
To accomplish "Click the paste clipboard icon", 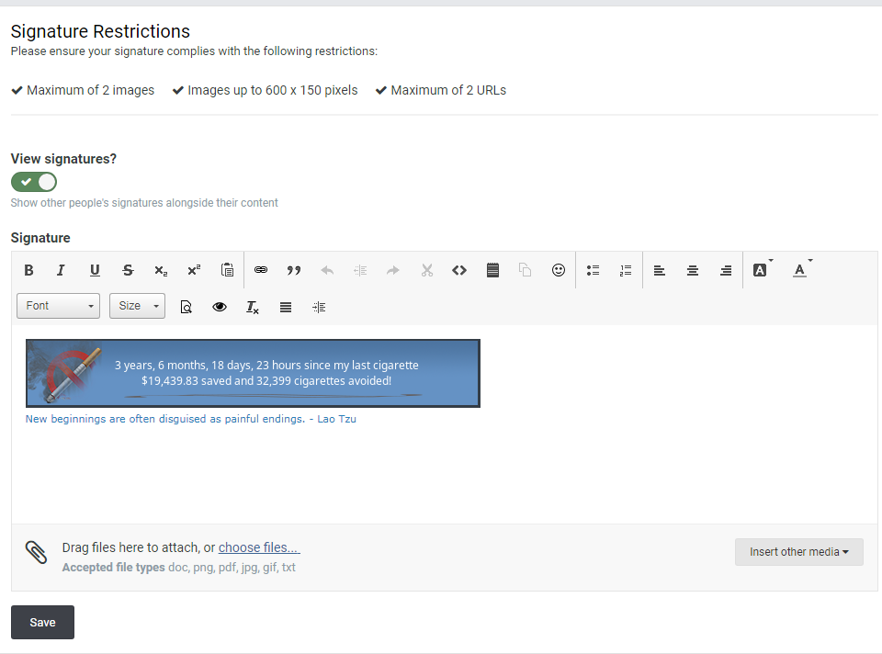I will coord(227,270).
